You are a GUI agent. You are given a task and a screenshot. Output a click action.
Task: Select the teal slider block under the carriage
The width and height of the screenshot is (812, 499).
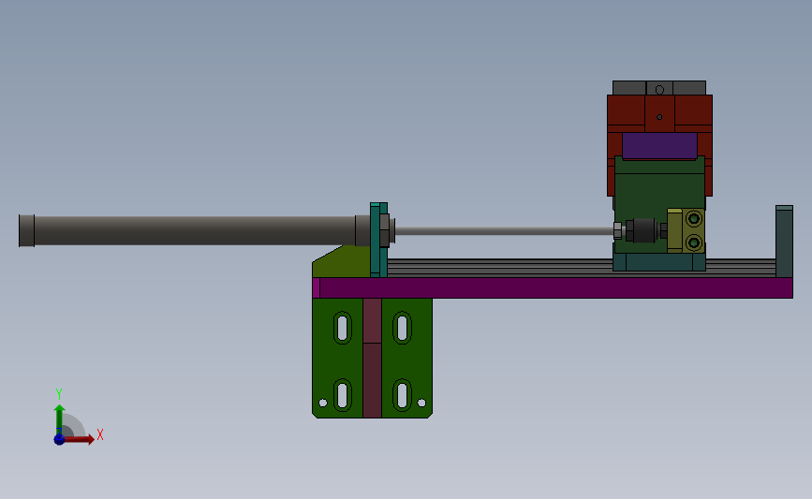659,262
